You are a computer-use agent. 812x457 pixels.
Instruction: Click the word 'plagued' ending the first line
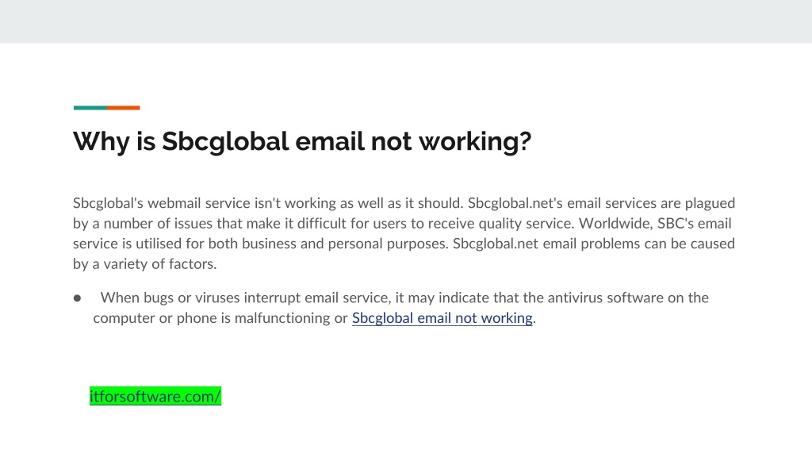click(x=710, y=203)
